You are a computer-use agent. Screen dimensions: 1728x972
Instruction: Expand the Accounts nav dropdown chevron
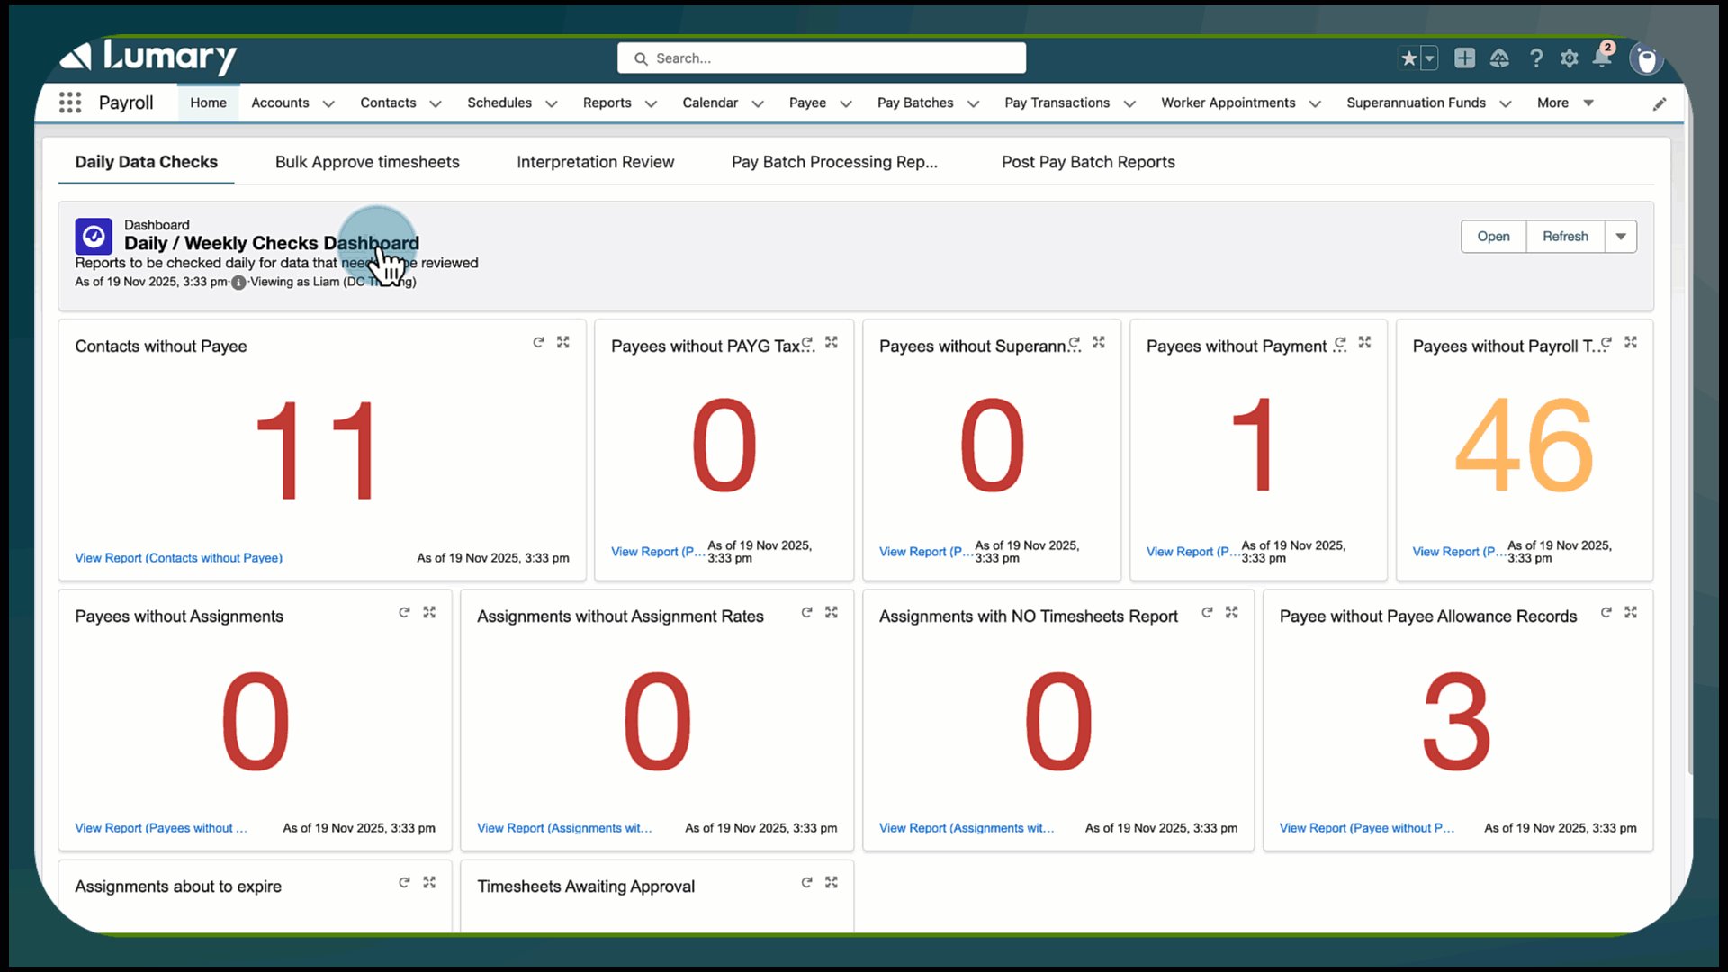point(328,103)
